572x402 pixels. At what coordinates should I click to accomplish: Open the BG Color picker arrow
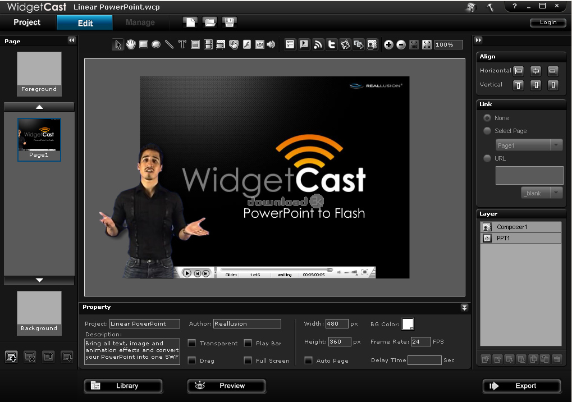coord(411,328)
